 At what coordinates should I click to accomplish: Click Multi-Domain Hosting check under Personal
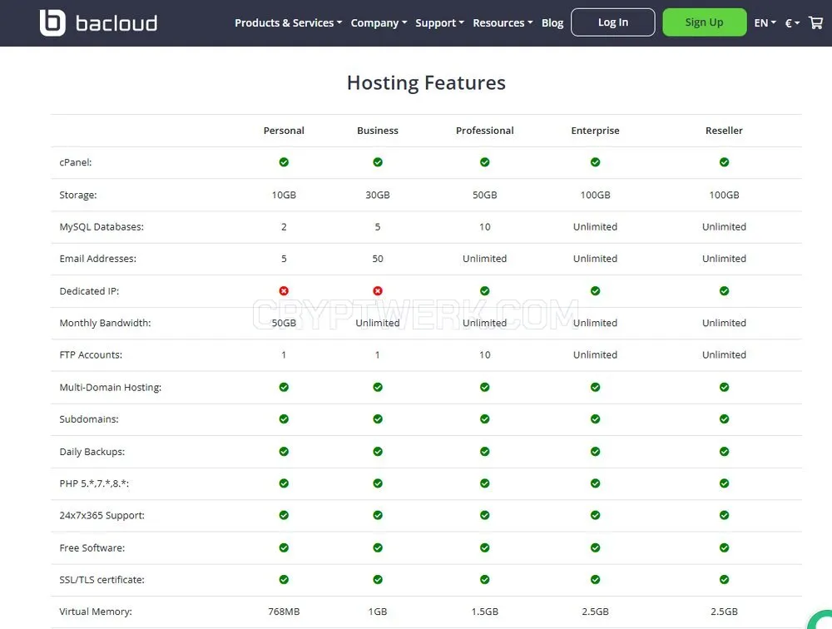(x=284, y=387)
